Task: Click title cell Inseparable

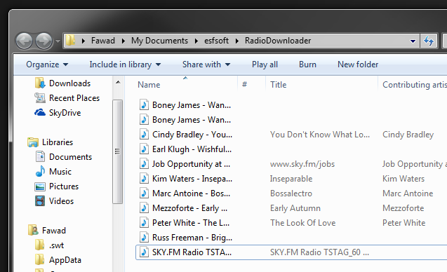Action: [291, 179]
